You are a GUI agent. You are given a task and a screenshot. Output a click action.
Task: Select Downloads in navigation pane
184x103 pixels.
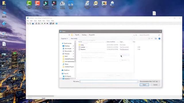(x=68, y=48)
